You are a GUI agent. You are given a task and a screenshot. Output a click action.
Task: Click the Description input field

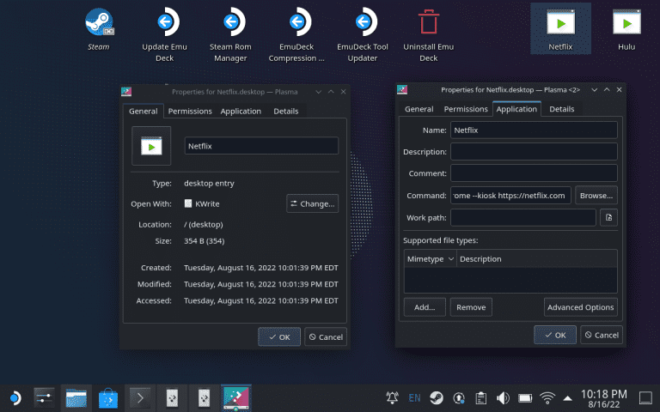click(534, 151)
